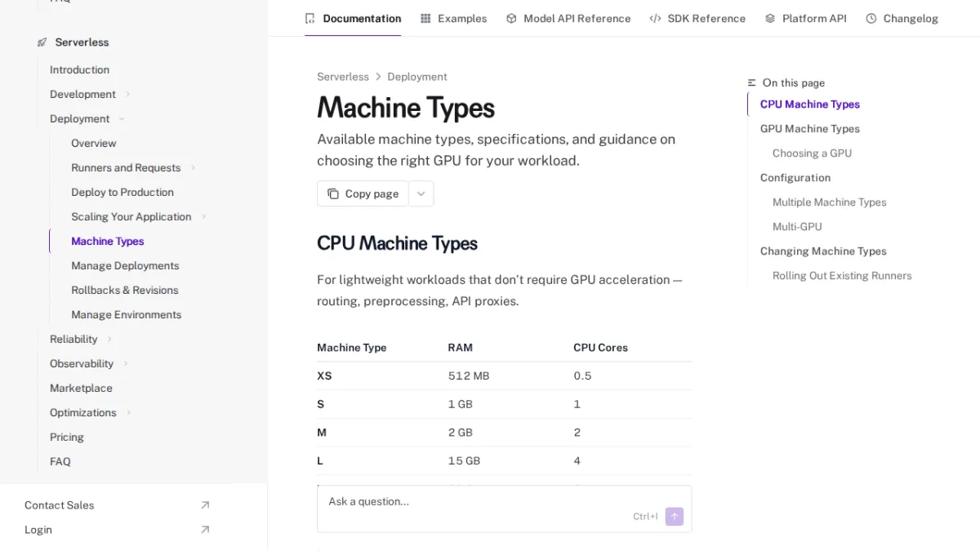Click the Serverless breadcrumb link
This screenshot has width=980, height=551.
click(x=343, y=77)
